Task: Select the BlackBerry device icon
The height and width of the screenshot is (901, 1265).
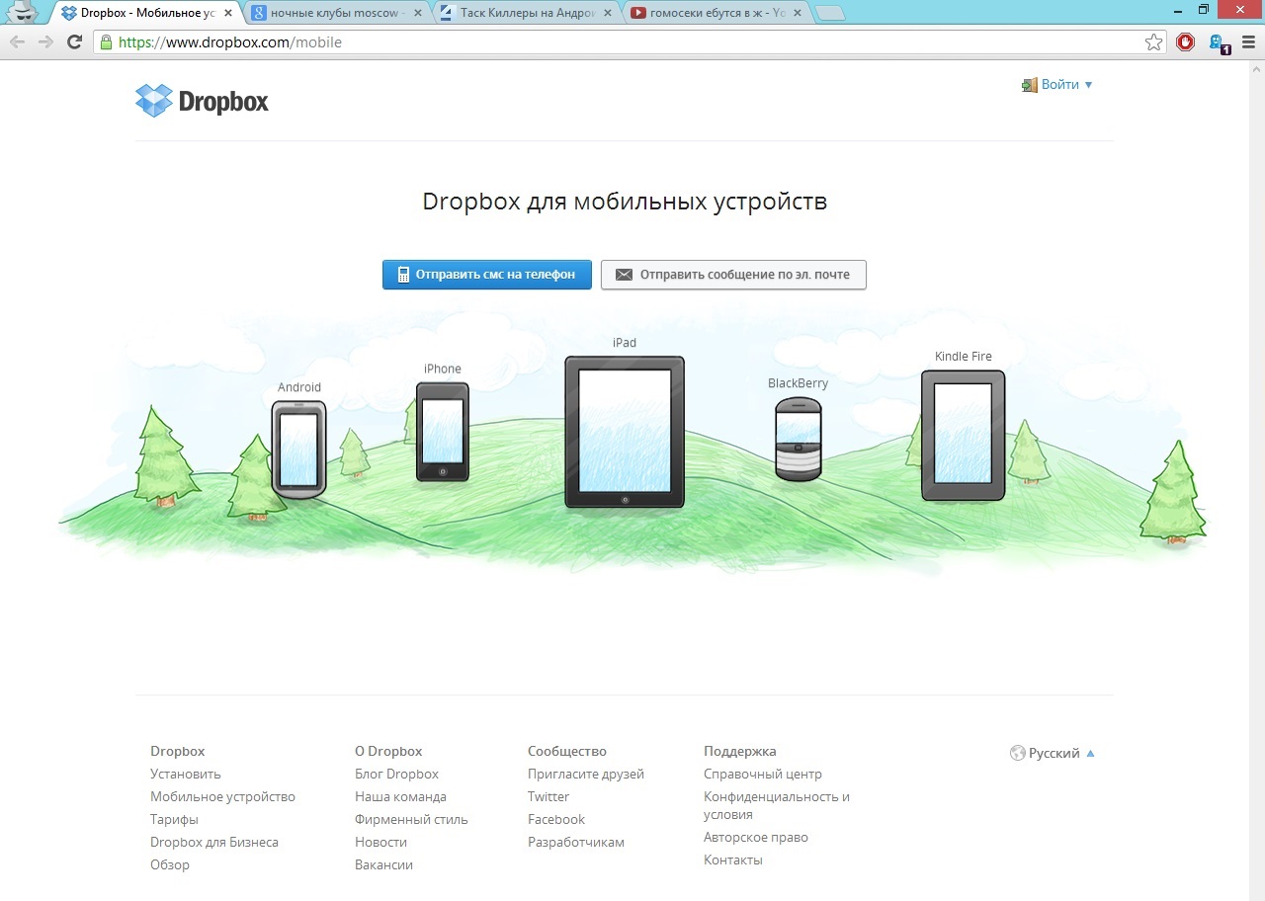Action: tap(799, 439)
